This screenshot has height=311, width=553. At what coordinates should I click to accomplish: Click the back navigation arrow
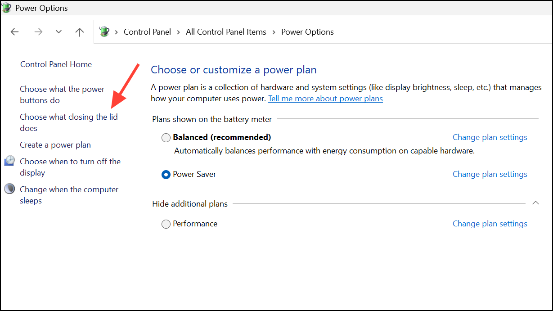click(14, 32)
